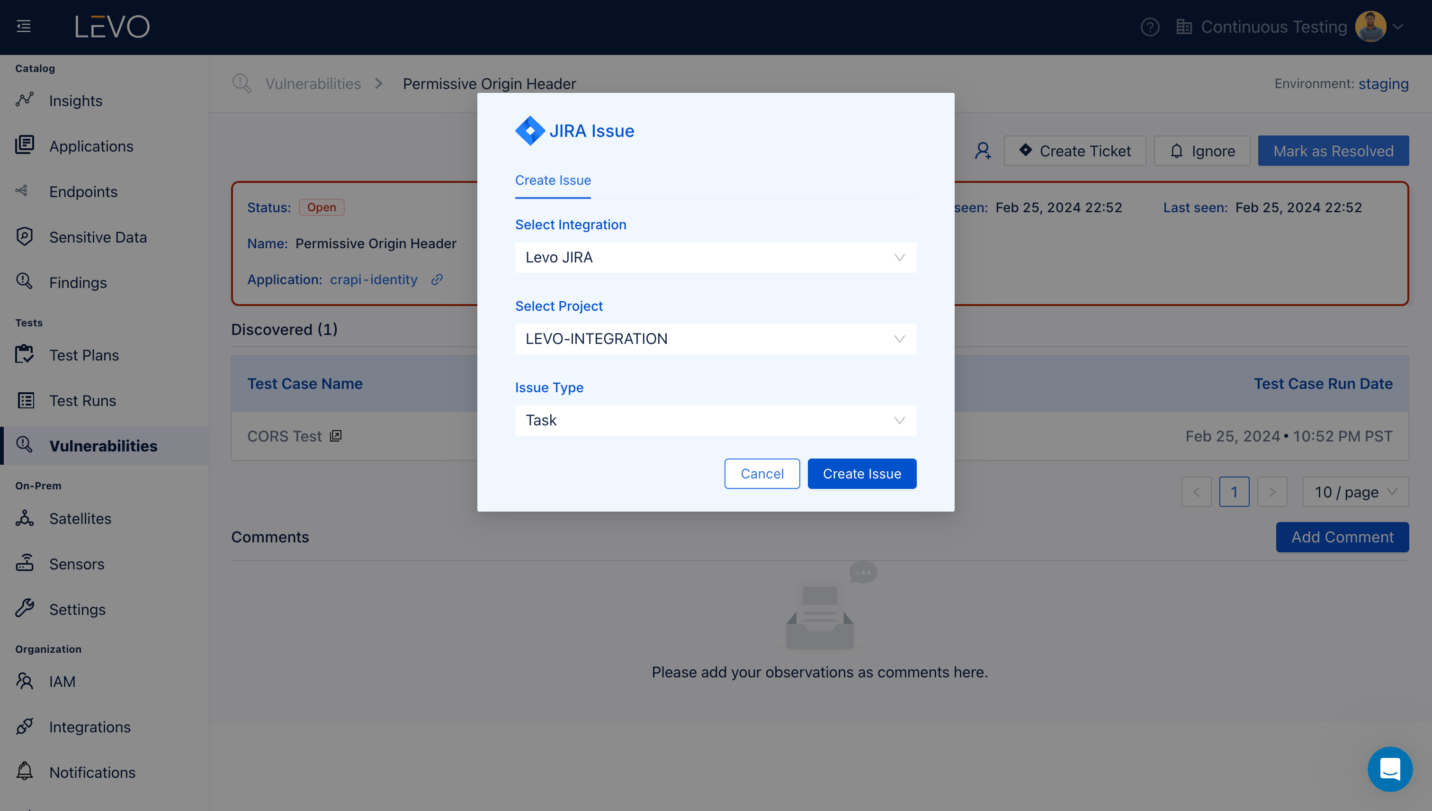Image resolution: width=1432 pixels, height=811 pixels.
Task: Open the 10 / page size selector
Action: (1355, 492)
